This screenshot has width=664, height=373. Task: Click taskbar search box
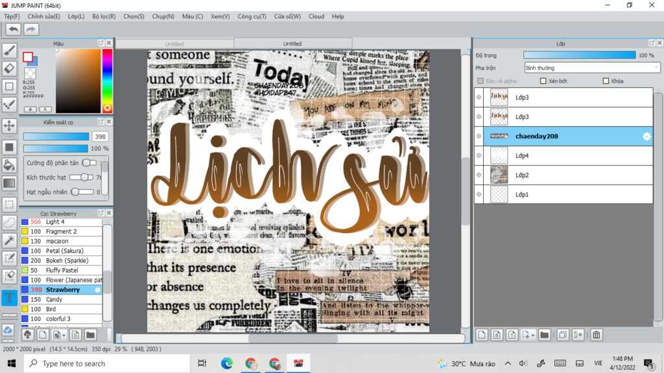[107, 363]
